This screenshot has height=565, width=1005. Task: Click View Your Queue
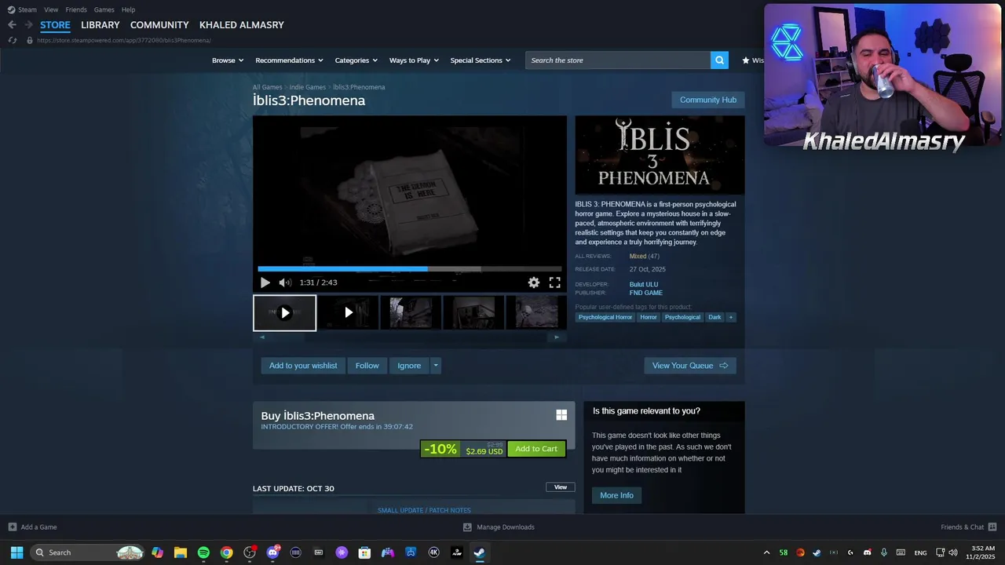690,366
